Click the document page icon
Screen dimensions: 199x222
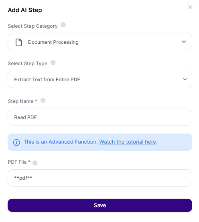click(x=19, y=42)
